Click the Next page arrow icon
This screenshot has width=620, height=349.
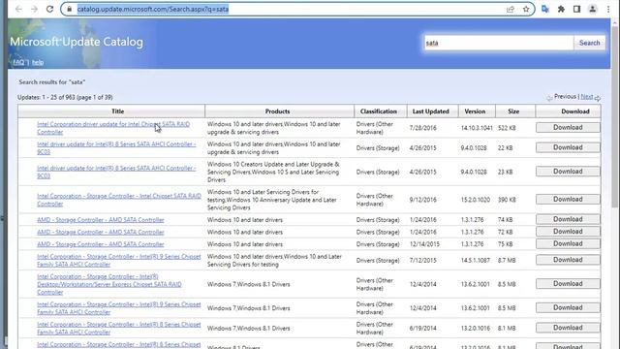(598, 97)
